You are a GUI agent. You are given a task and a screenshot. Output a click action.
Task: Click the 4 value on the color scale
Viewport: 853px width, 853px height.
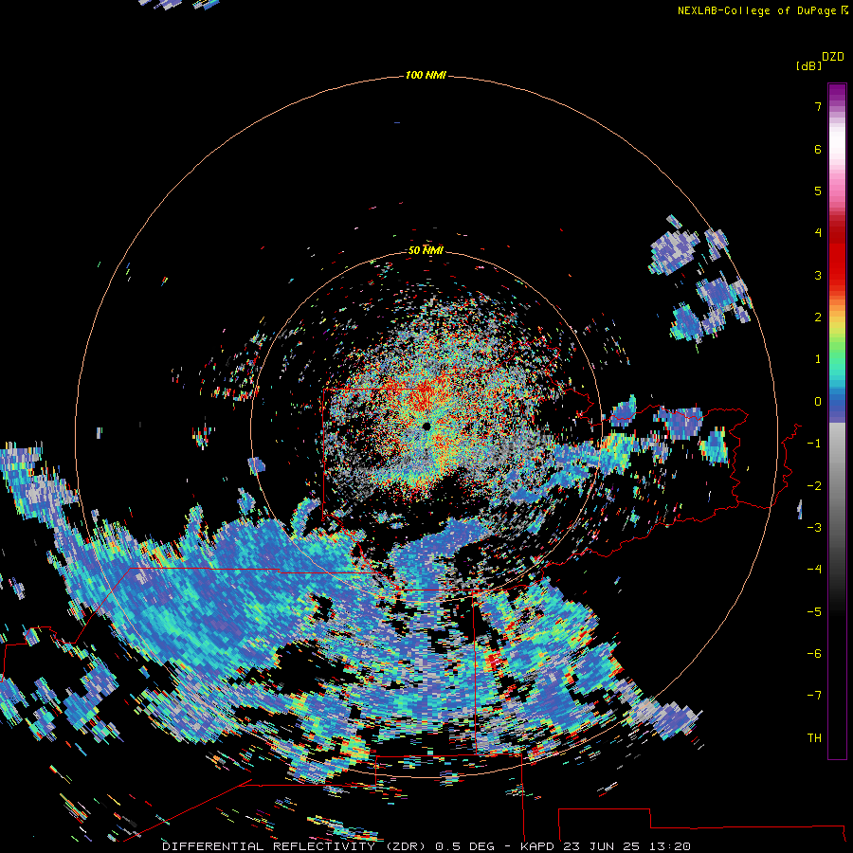click(x=818, y=233)
